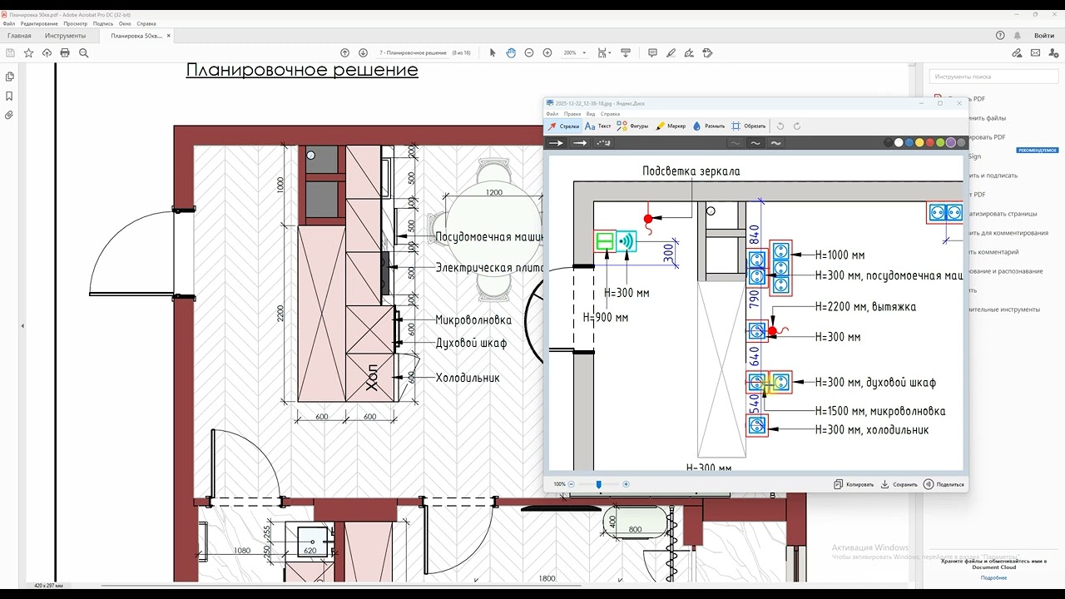Click the Войти sign-in button
Viewport: 1065px width, 599px height.
1044,36
